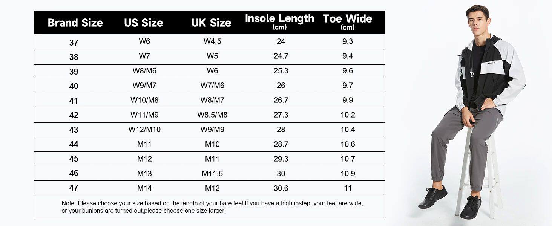Click the Toe Wide column header
Image resolution: width=552 pixels, height=226 pixels.
click(347, 21)
